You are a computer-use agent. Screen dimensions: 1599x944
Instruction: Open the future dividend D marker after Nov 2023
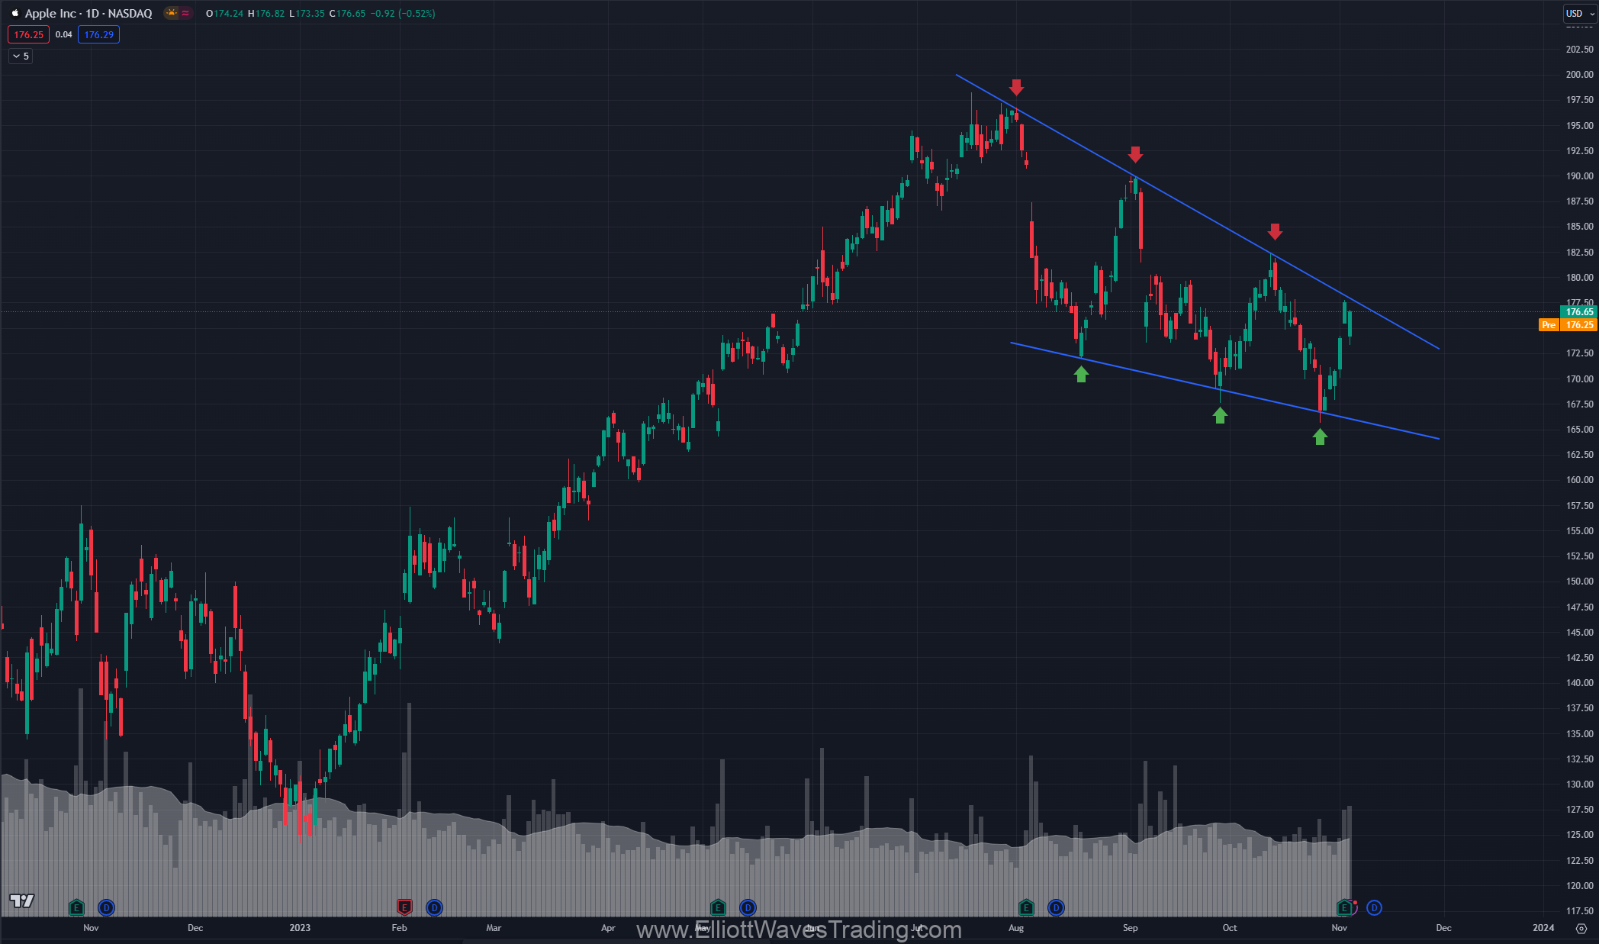(1374, 907)
